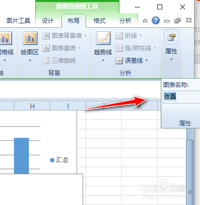Switch to the 分析 ribbon tab
The width and height of the screenshot is (200, 205).
coord(125,21)
